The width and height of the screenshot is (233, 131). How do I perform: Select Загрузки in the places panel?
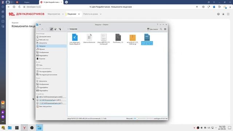click(x=51, y=46)
